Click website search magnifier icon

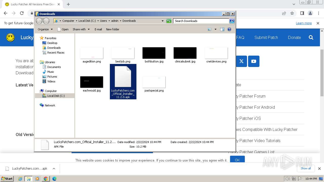[x=311, y=37]
